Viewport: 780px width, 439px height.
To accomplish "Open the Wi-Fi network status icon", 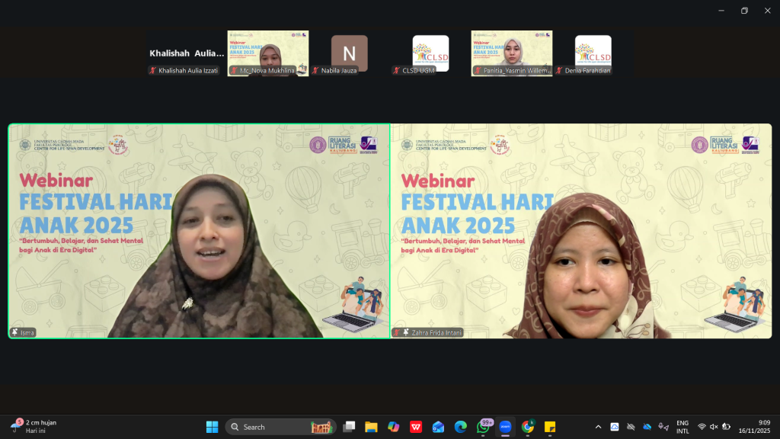I will click(x=702, y=427).
